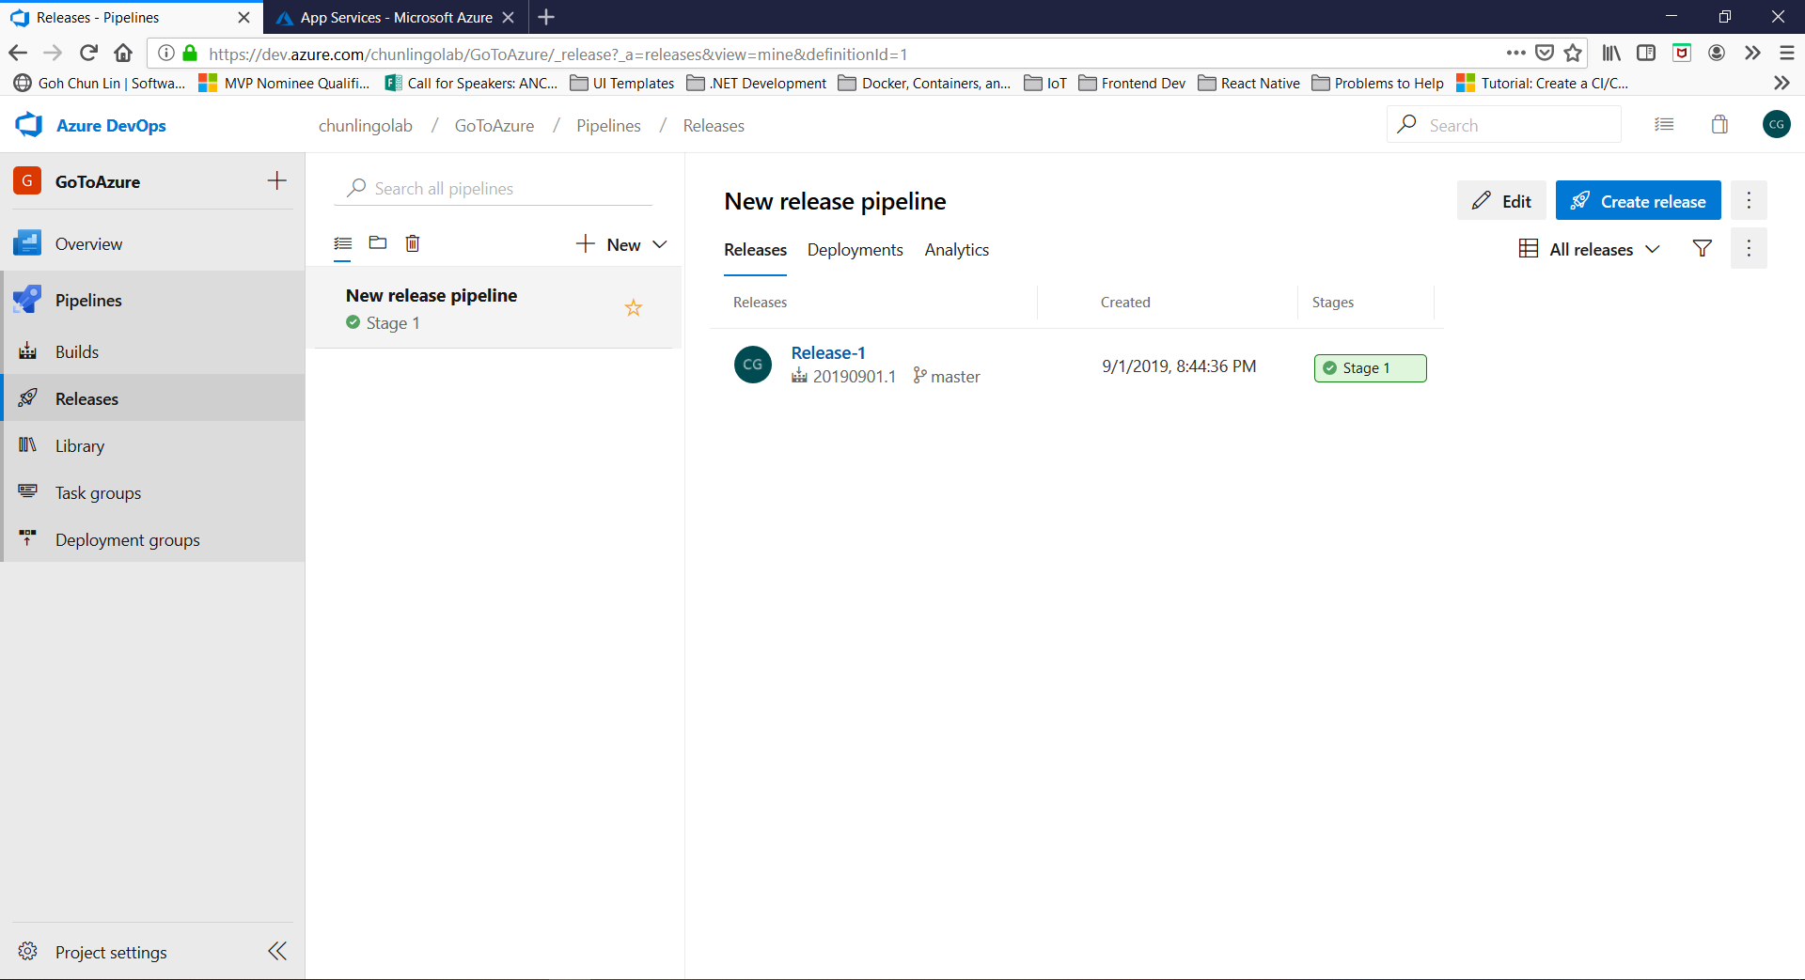Click the Create release button
This screenshot has height=980, width=1805.
[x=1638, y=201]
